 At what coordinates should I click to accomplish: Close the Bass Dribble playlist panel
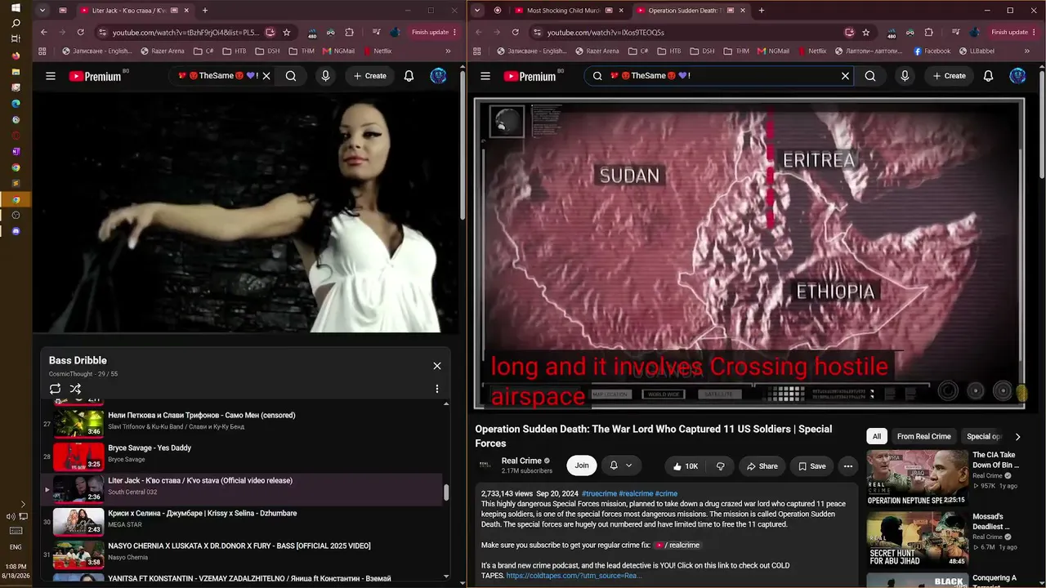437,366
